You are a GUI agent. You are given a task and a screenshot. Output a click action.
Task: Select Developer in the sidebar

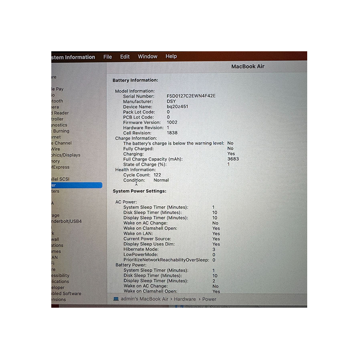(x=58, y=287)
